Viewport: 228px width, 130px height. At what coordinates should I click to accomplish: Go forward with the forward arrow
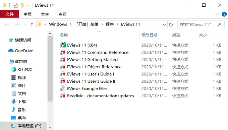(x=17, y=24)
